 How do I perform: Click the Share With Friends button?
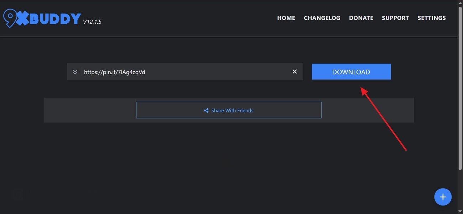(x=229, y=110)
